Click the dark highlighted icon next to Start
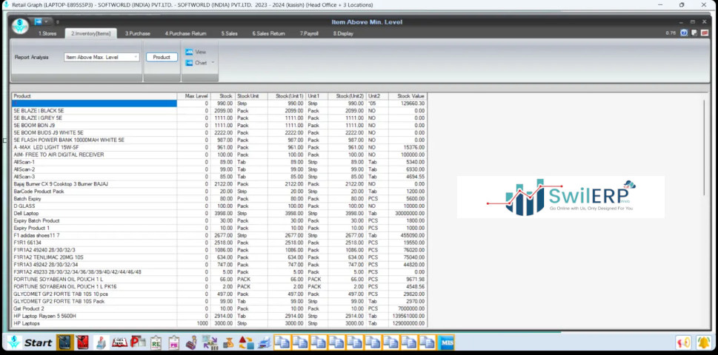 point(65,342)
